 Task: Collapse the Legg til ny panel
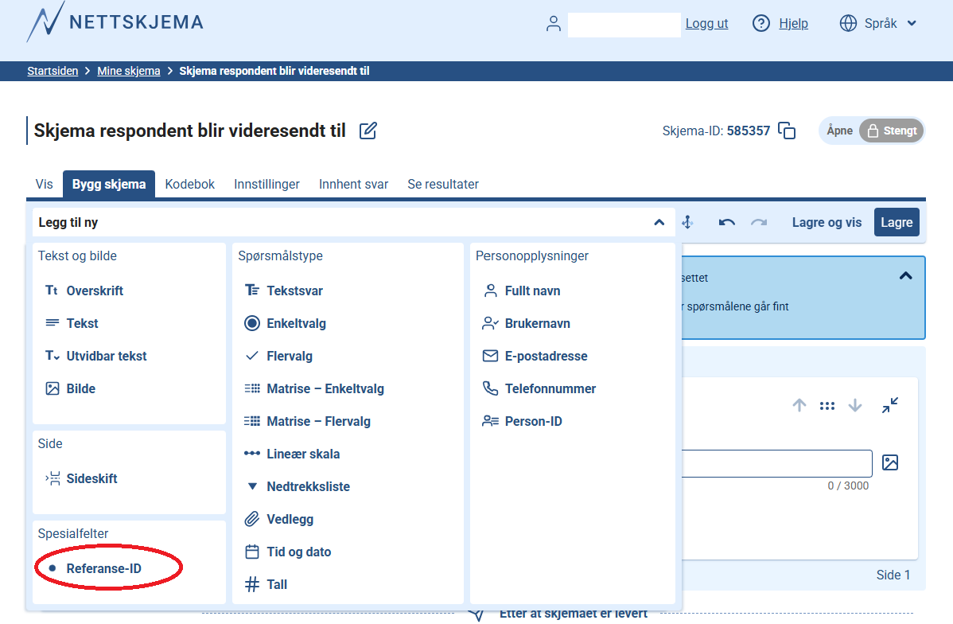pyautogui.click(x=659, y=223)
